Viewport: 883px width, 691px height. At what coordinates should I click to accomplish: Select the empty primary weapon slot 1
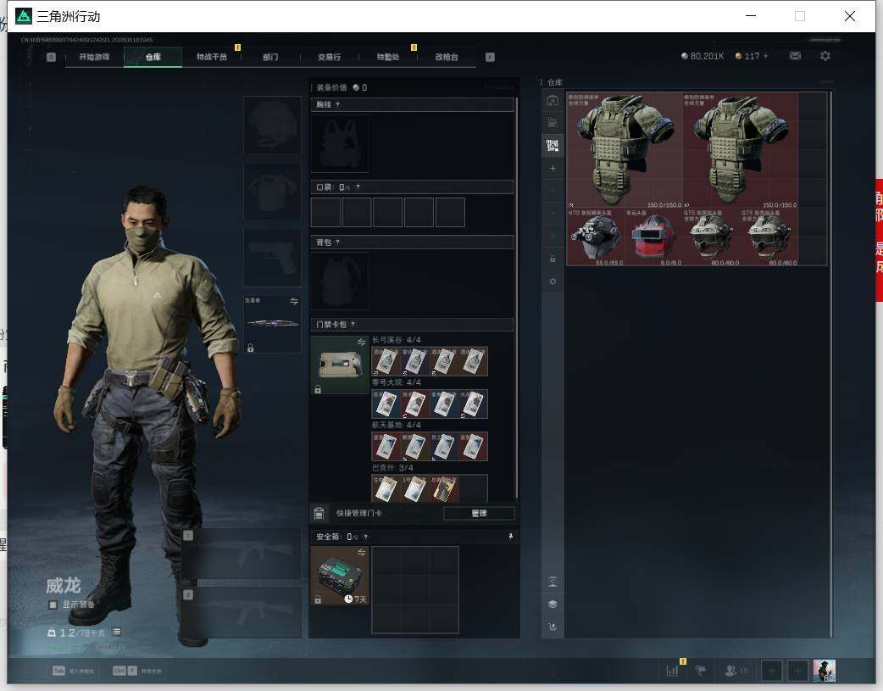tap(242, 554)
